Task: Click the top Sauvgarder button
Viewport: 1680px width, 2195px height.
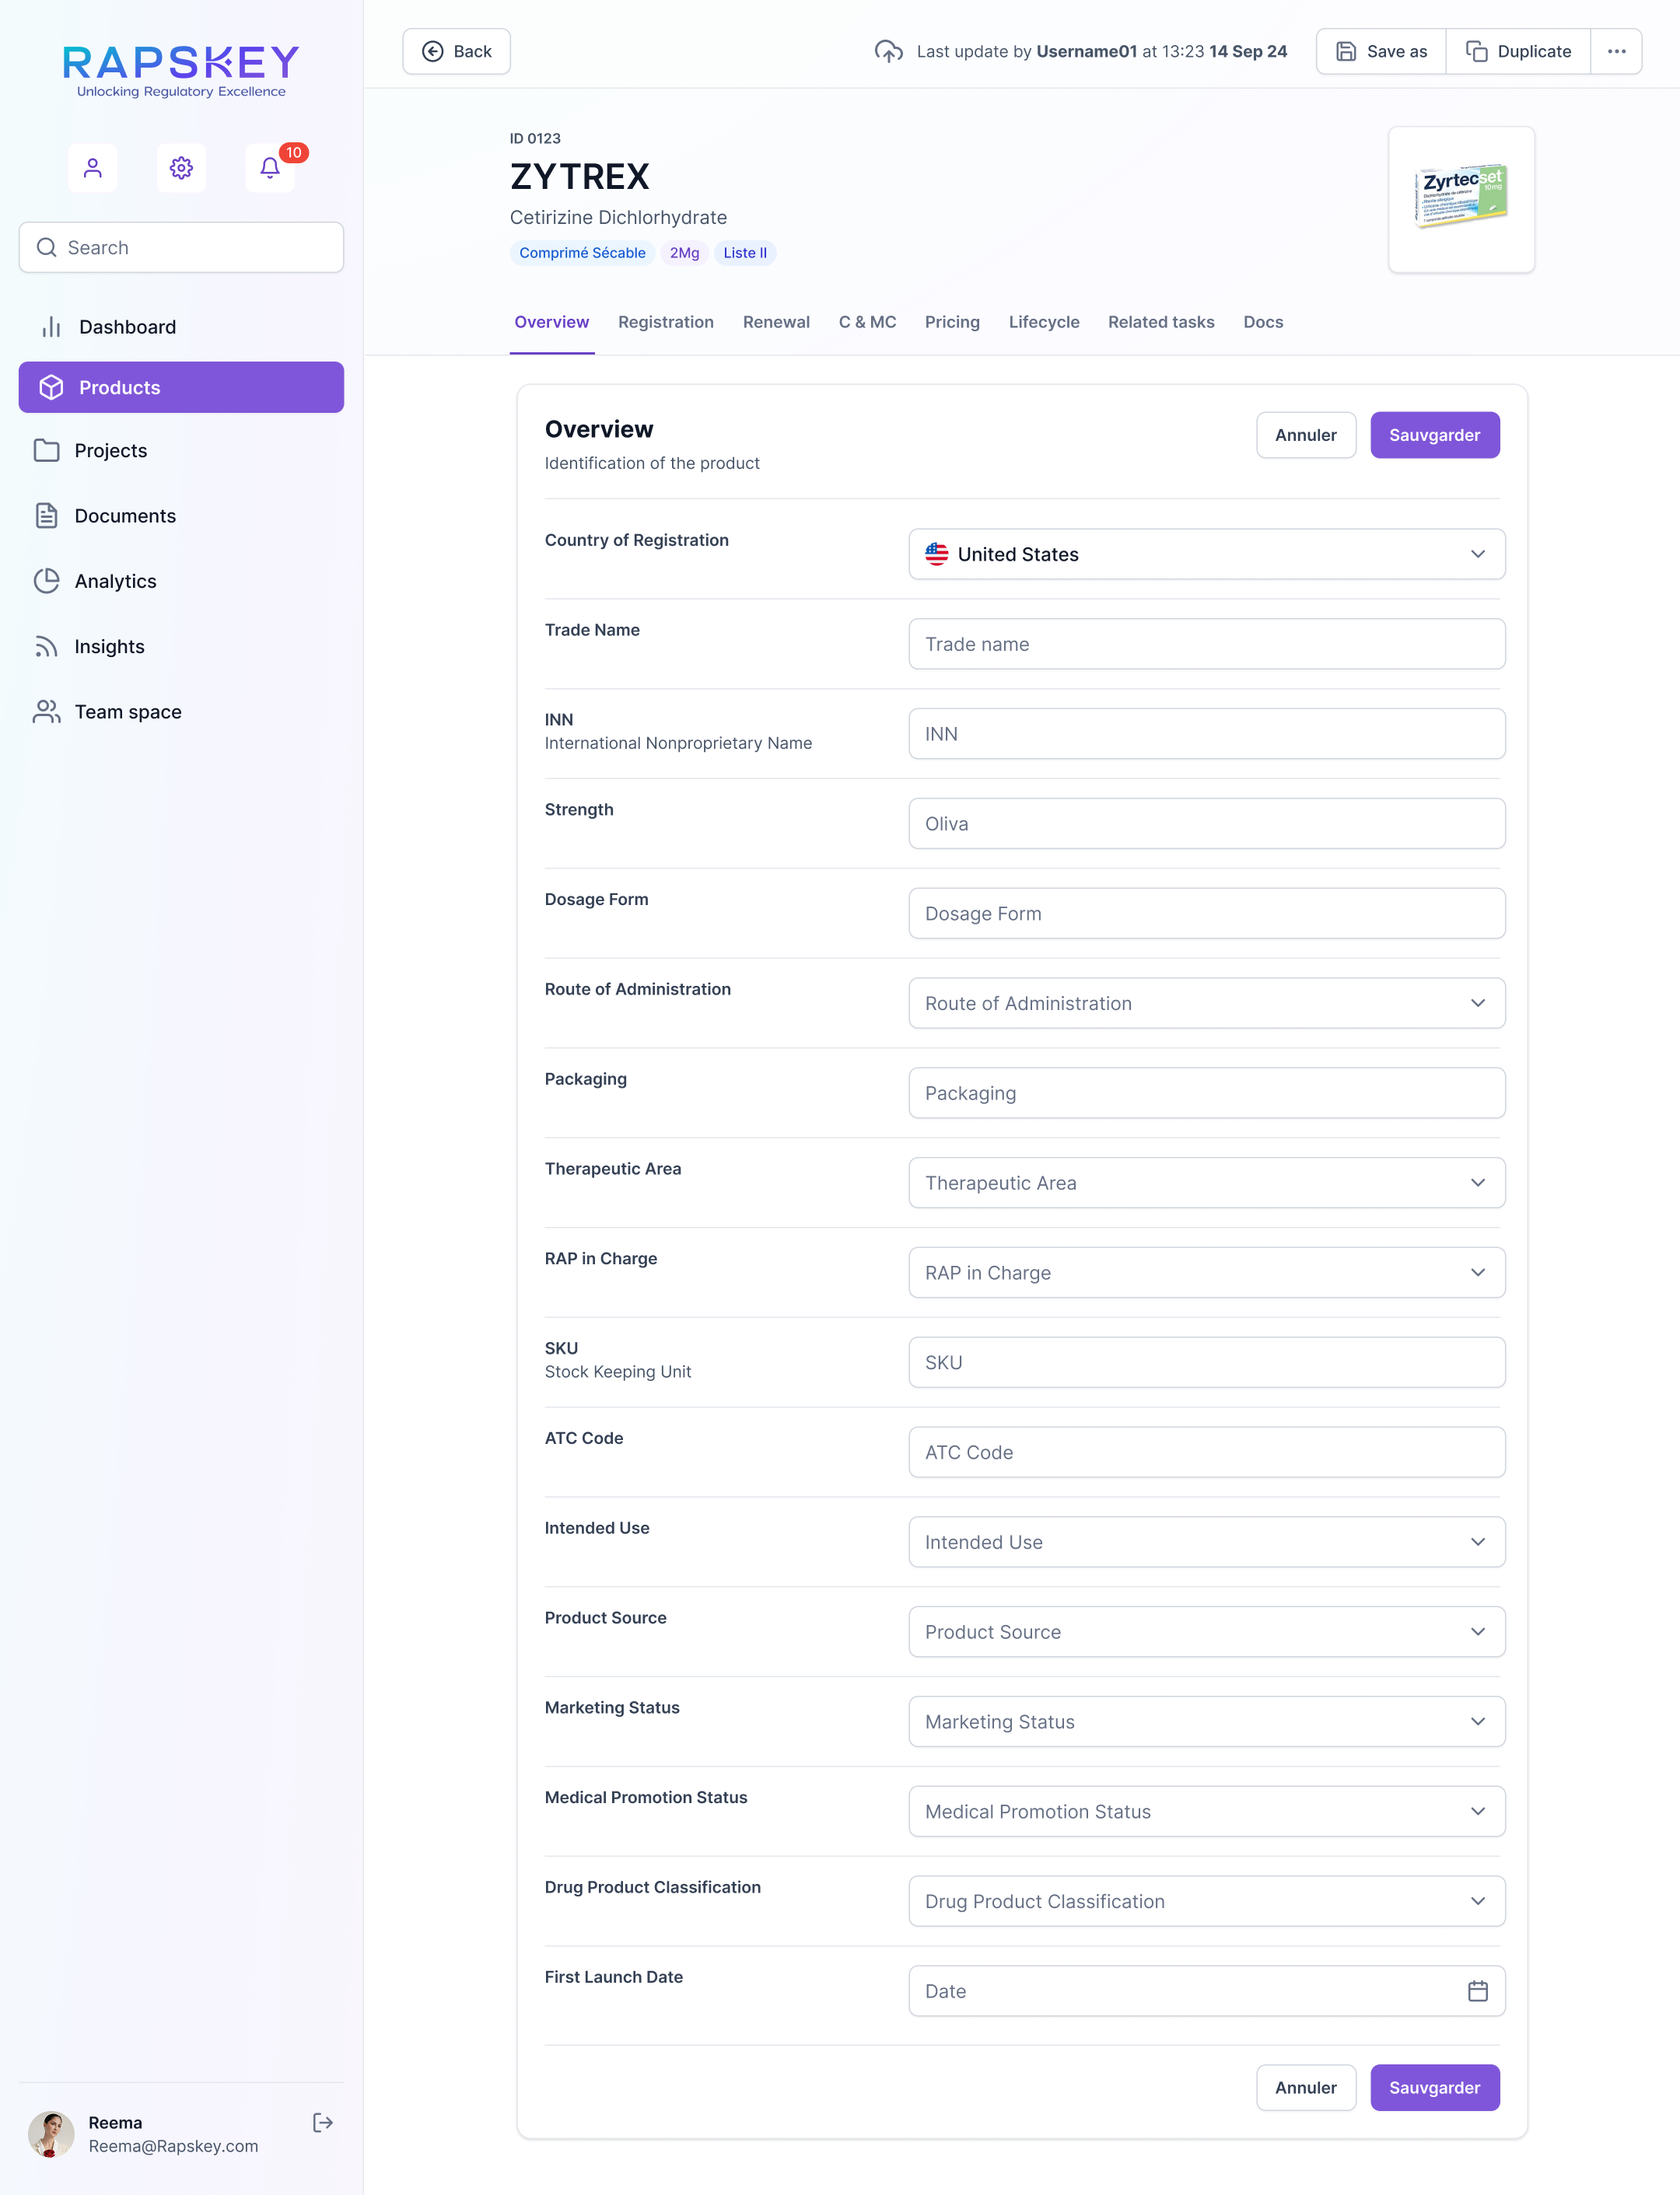Action: point(1434,435)
